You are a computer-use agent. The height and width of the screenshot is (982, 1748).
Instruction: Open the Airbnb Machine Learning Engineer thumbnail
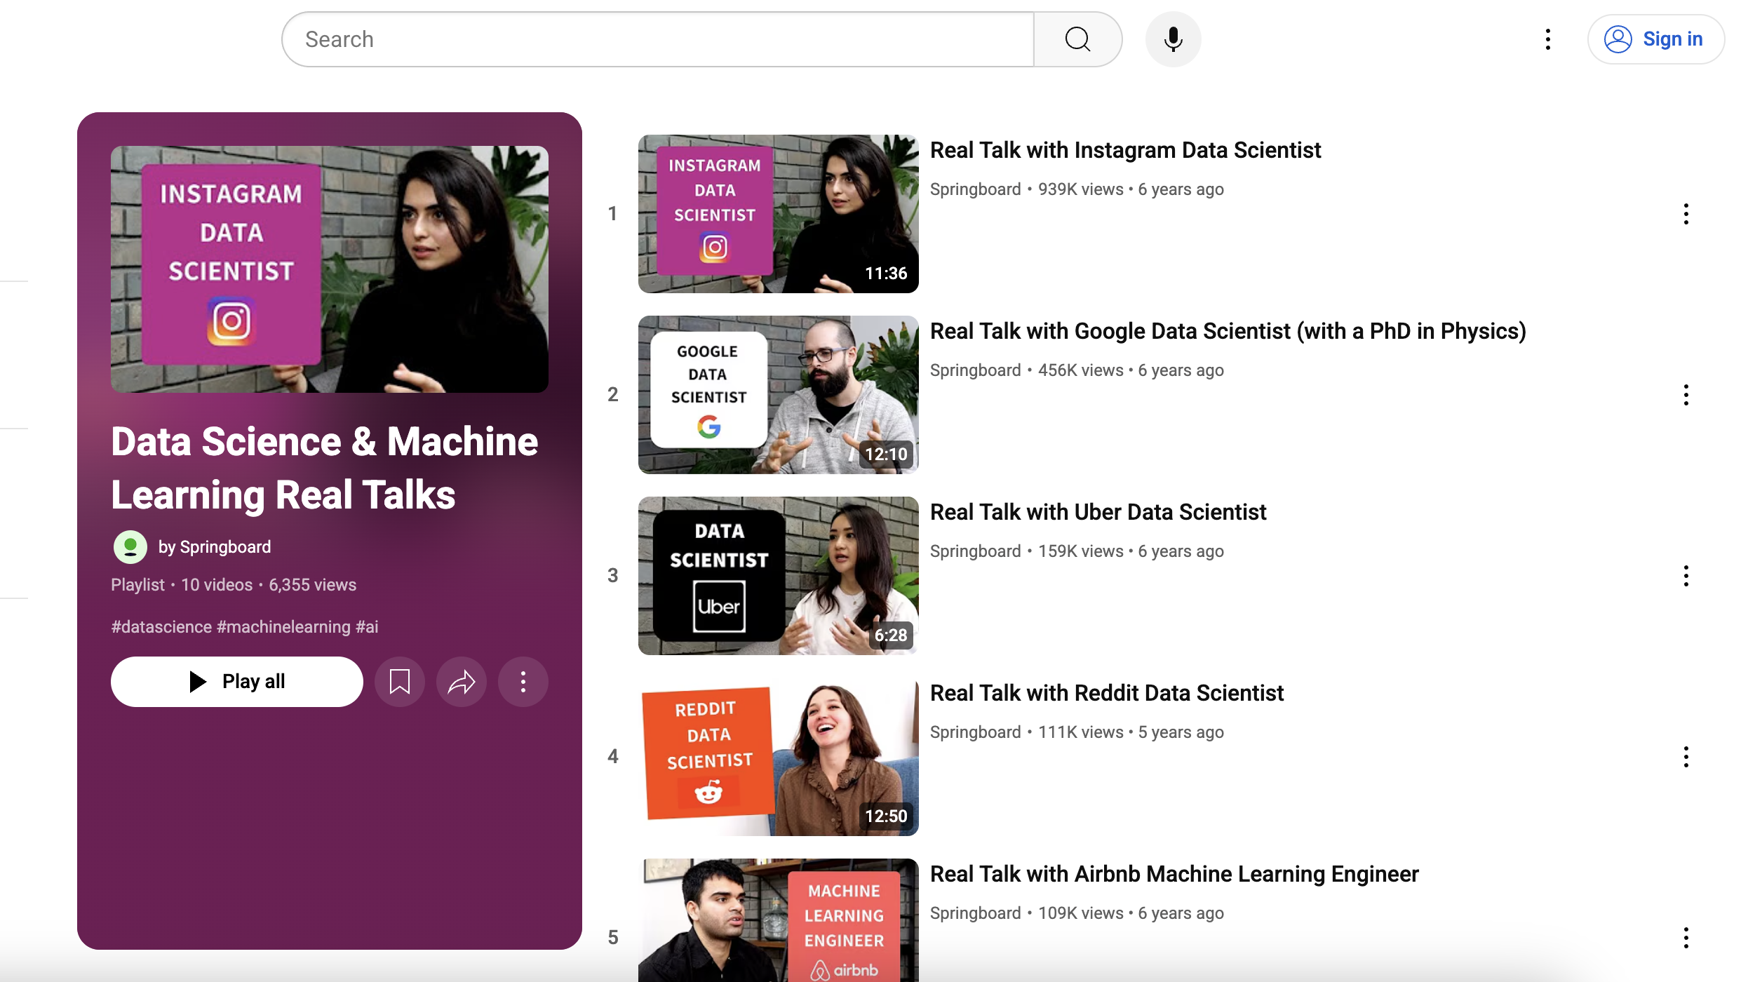(x=779, y=920)
